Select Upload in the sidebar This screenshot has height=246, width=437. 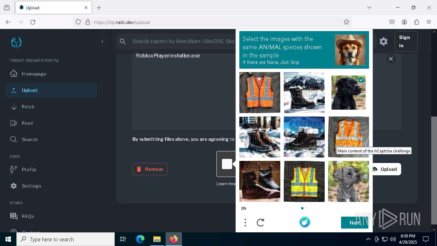51,90
